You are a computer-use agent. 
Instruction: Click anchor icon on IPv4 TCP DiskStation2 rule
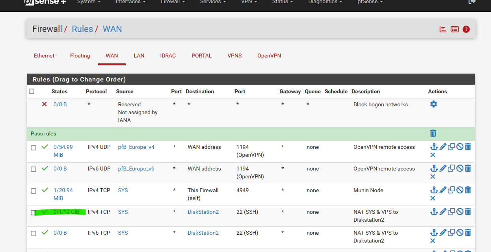point(433,212)
